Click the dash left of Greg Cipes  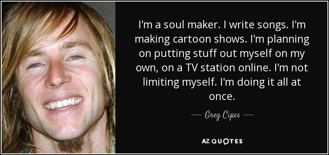(x=196, y=115)
